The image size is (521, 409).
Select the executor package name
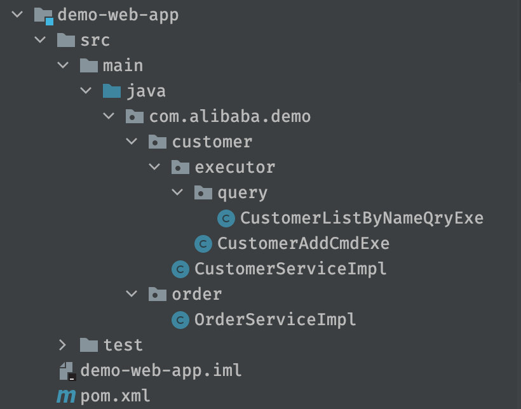235,167
